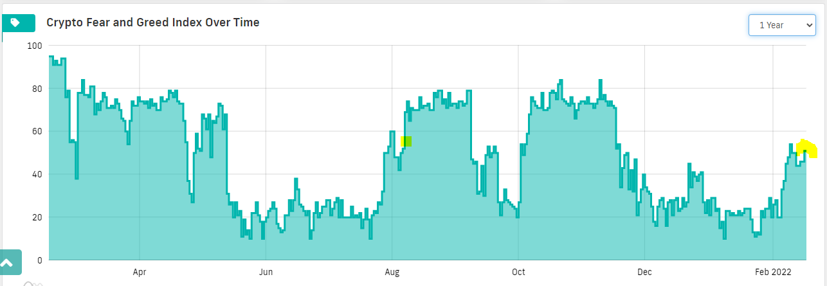Click the chart's starting peak near 95

point(51,57)
